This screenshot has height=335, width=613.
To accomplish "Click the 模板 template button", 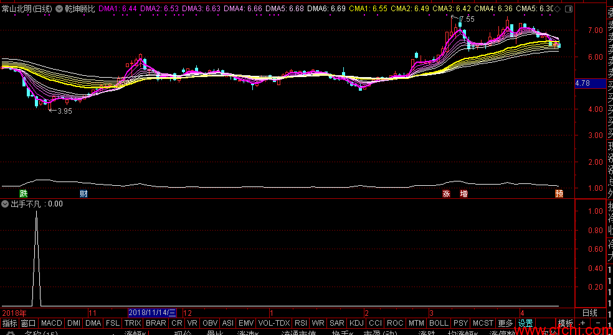I will point(565,323).
